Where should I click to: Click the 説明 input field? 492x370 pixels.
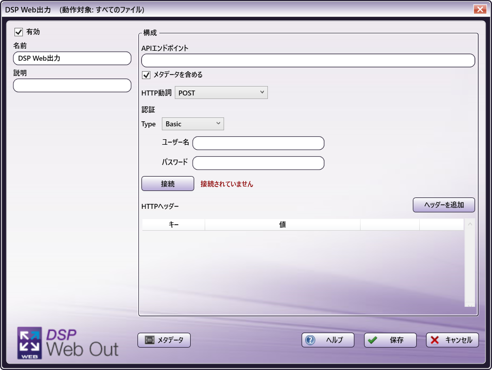72,86
